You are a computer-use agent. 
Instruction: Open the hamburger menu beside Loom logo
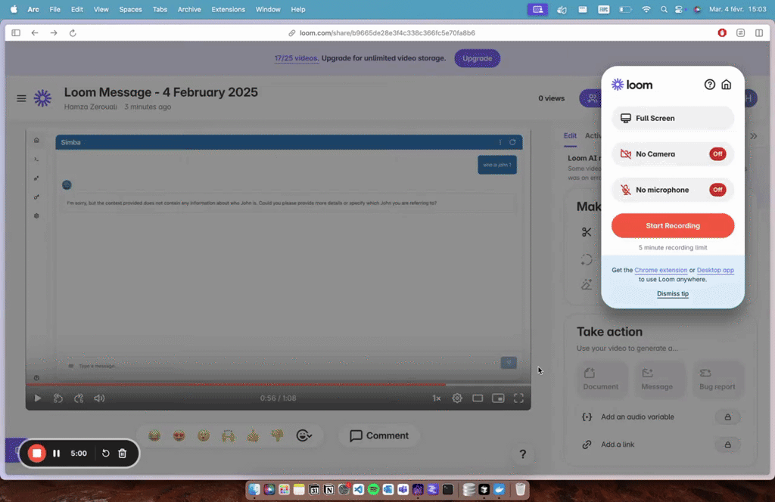[x=21, y=98]
